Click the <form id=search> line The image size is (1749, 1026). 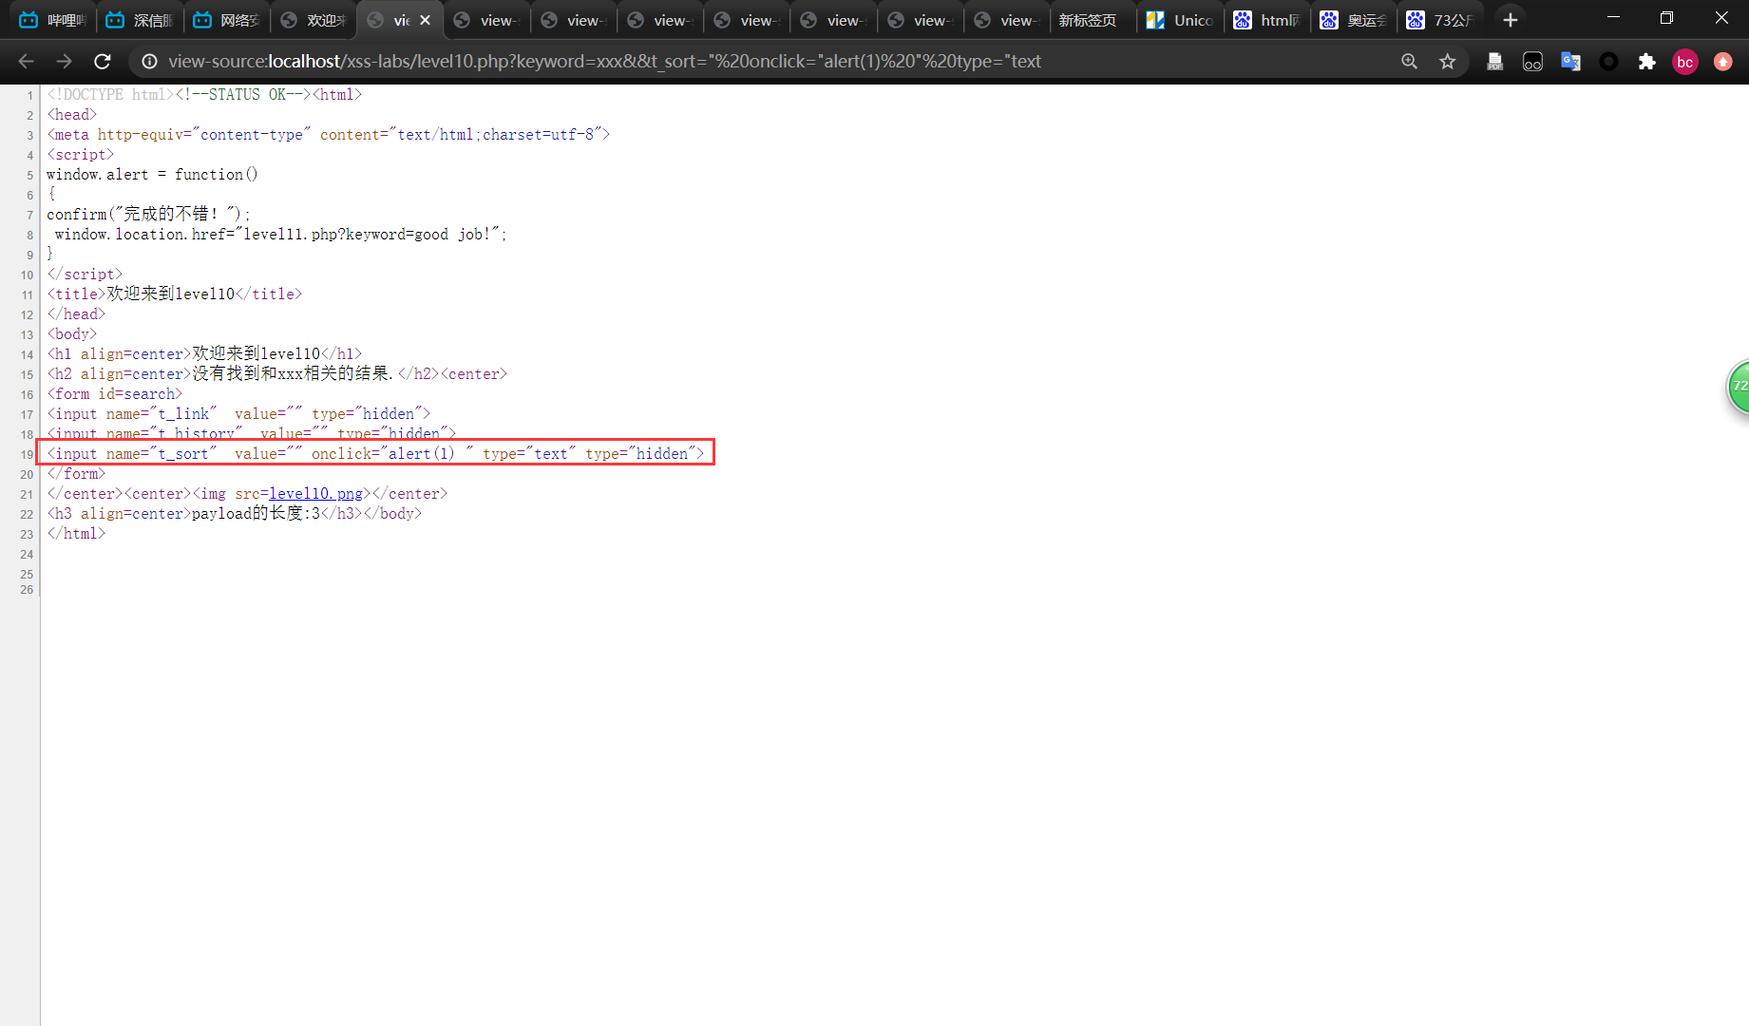[115, 394]
